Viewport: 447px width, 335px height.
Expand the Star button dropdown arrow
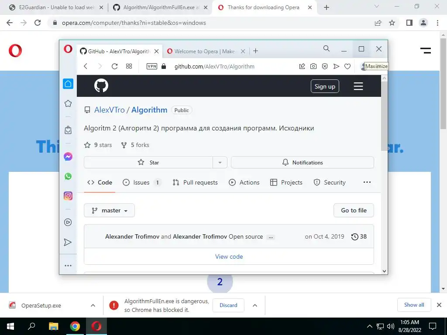[x=220, y=162]
